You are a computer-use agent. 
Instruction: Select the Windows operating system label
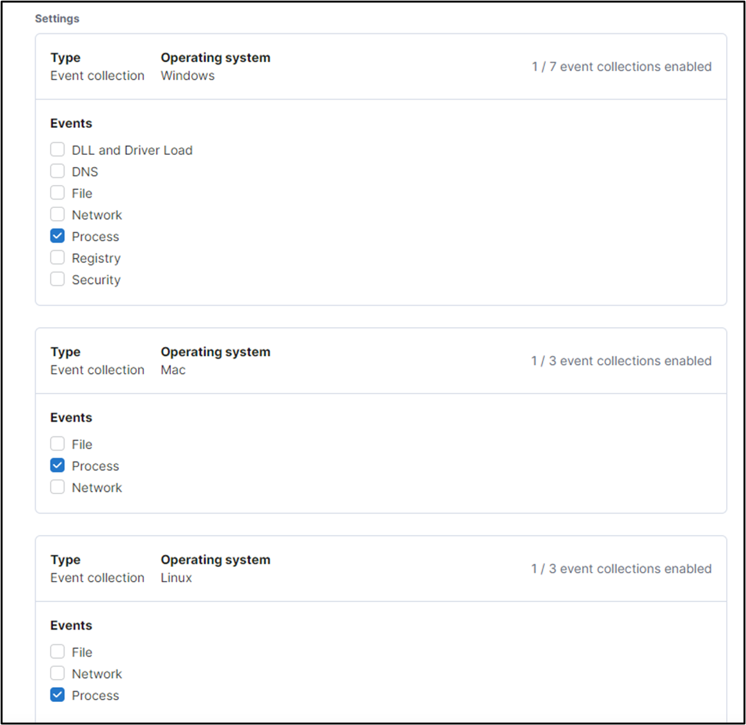(187, 75)
